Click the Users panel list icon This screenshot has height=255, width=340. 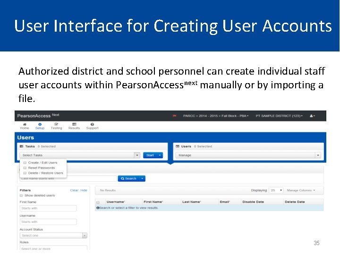click(178, 146)
